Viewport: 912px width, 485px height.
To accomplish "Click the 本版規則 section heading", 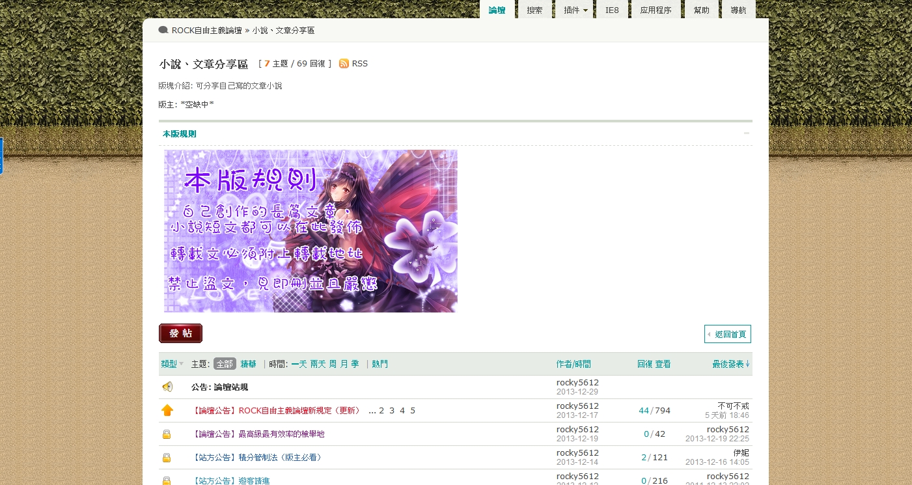I will coord(179,133).
